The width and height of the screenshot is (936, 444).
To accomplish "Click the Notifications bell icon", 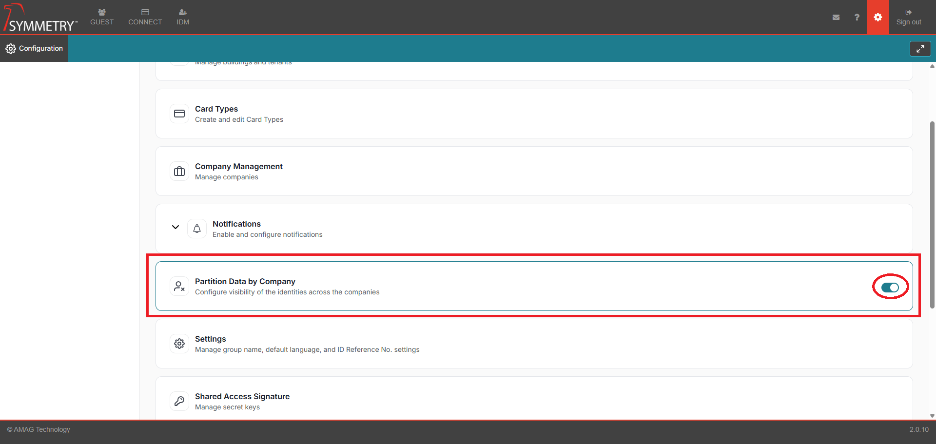I will [197, 229].
